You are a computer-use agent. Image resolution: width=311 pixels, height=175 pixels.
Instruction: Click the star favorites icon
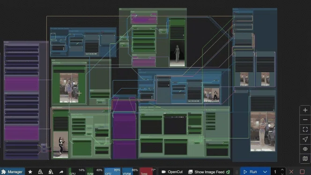click(30, 172)
